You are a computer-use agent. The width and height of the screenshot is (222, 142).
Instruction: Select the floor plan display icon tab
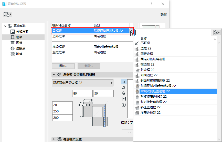(124, 87)
